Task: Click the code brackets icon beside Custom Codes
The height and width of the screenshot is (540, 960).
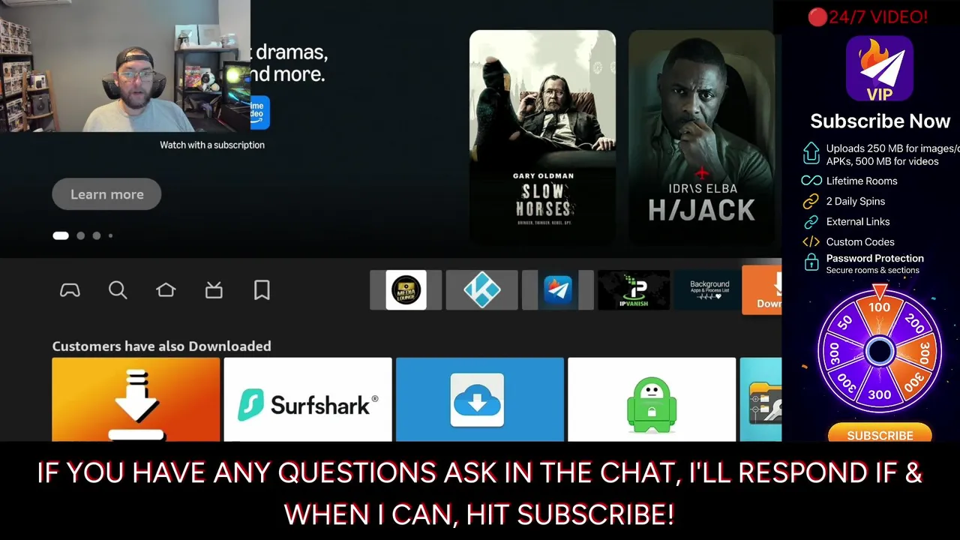Action: 811,241
